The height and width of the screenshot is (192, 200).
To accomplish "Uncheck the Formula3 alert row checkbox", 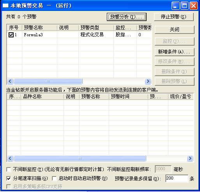I will pos(11,35).
